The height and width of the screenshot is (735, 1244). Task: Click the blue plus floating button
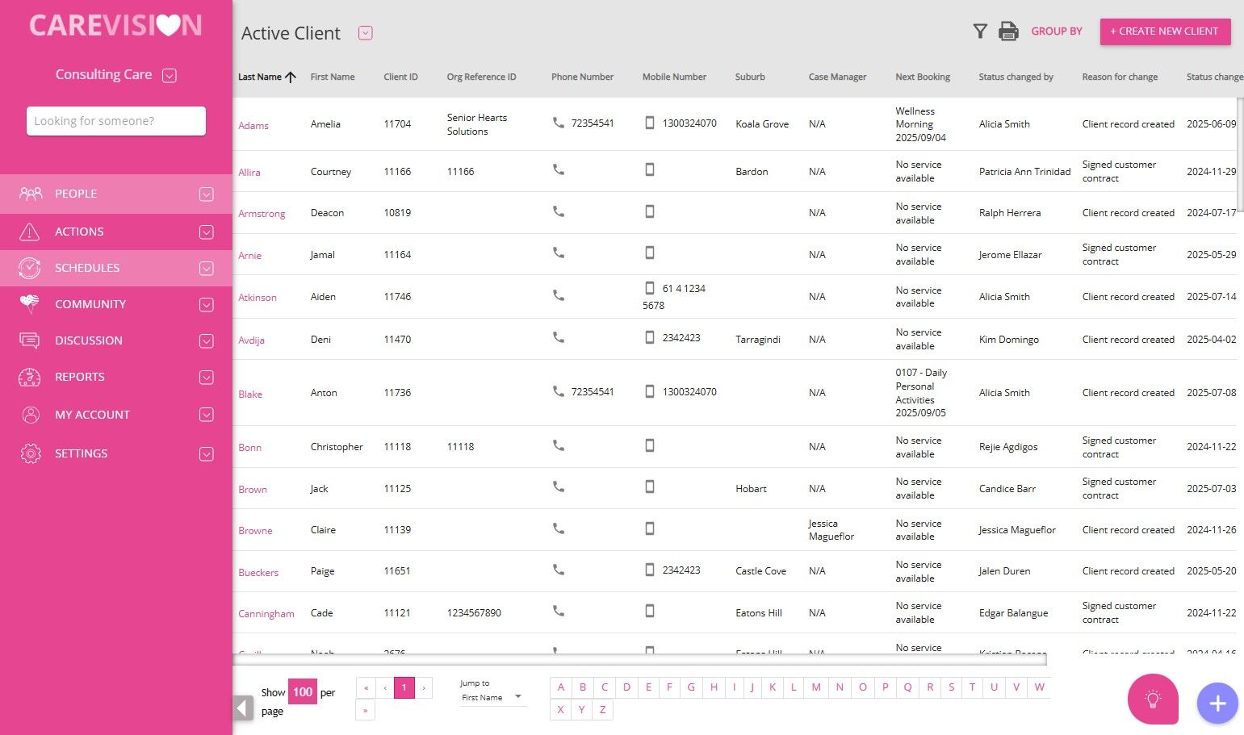pos(1217,704)
